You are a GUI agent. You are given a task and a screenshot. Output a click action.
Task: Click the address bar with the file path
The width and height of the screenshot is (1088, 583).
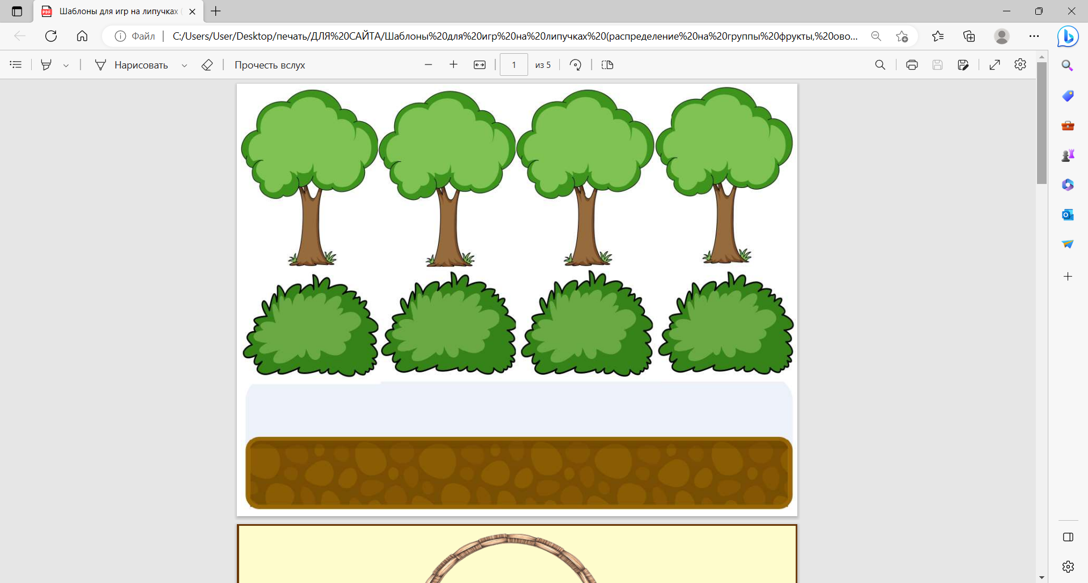(515, 36)
